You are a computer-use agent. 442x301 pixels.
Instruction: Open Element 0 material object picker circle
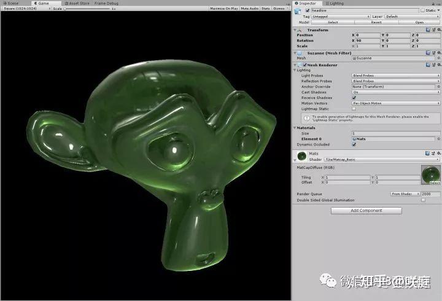(438, 139)
